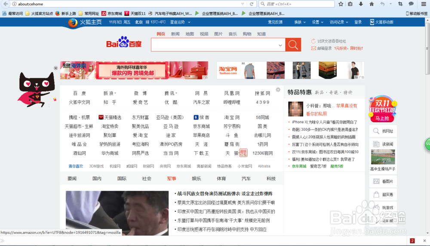
Task: Open the 亚马逊 (美国) link
Action: pyautogui.click(x=170, y=117)
